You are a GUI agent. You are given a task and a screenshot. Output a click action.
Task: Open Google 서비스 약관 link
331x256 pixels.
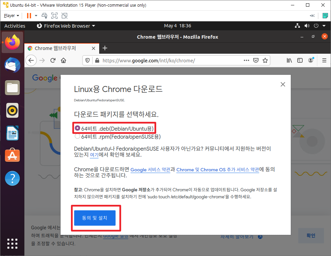click(150, 170)
